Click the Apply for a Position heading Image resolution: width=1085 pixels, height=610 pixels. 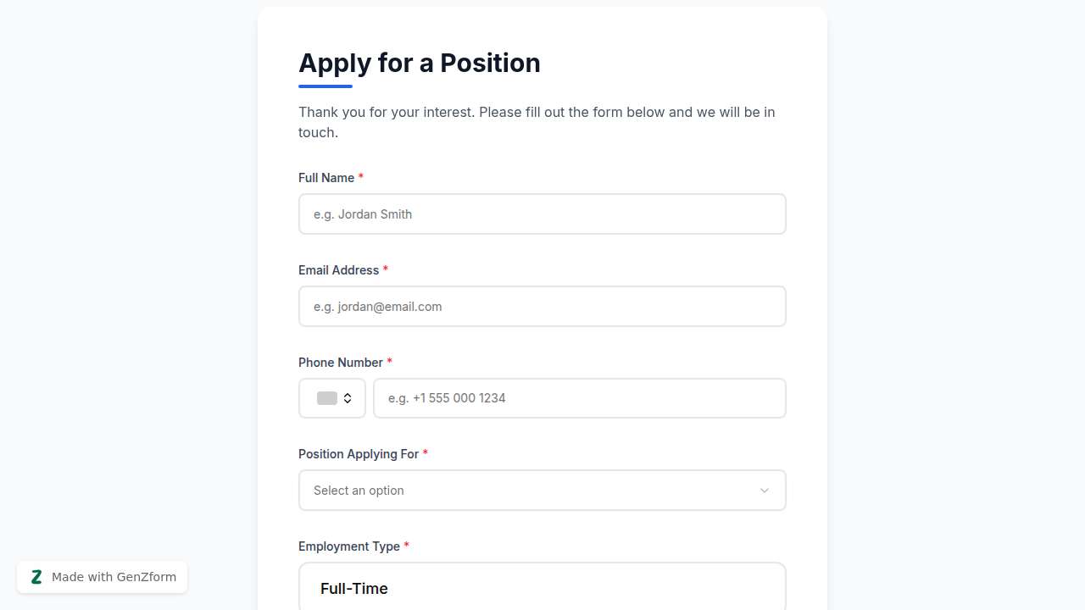click(419, 63)
